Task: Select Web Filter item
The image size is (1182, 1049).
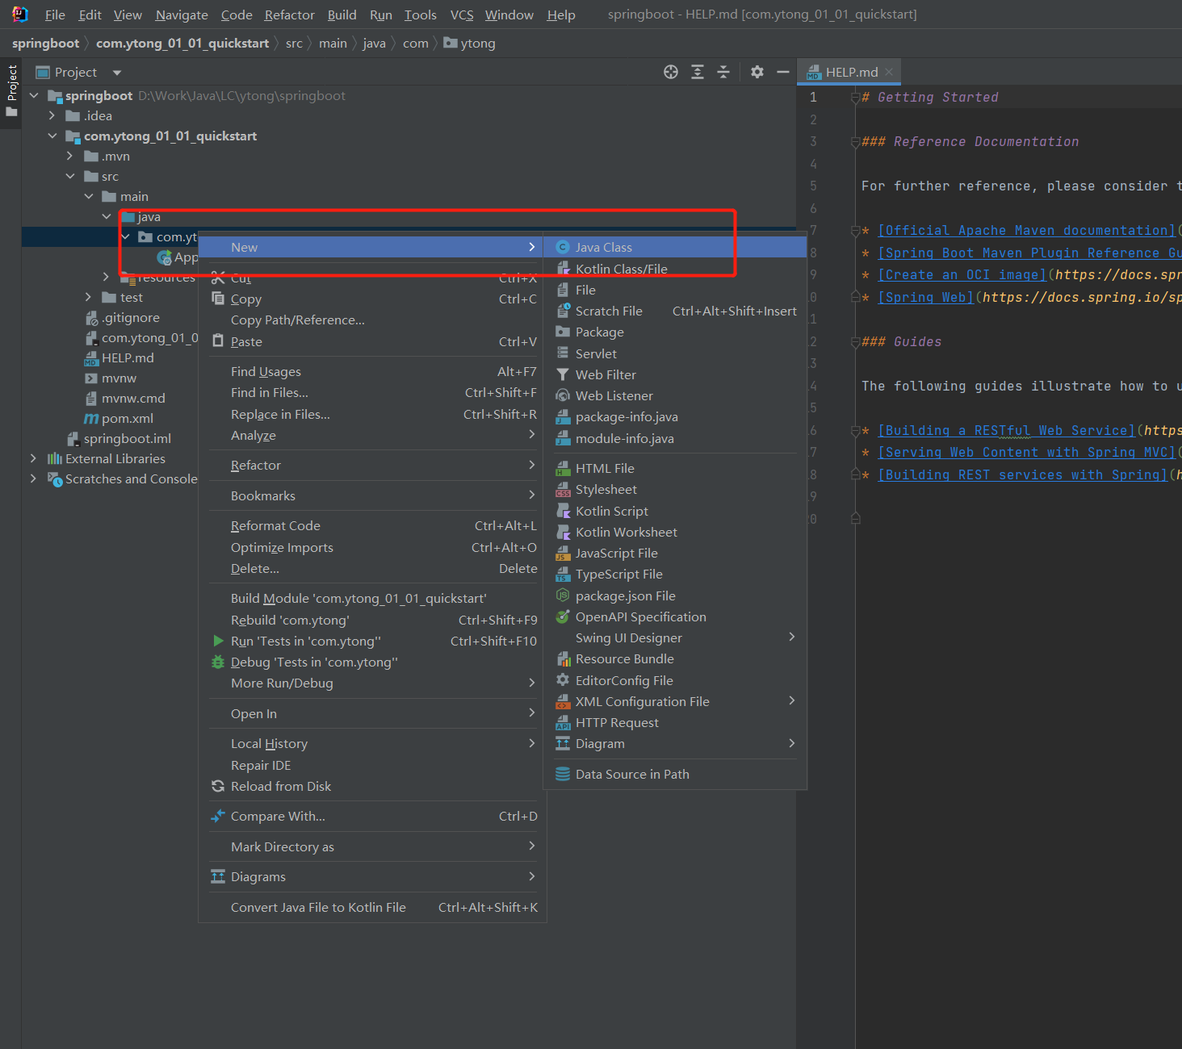Action: [x=675, y=374]
